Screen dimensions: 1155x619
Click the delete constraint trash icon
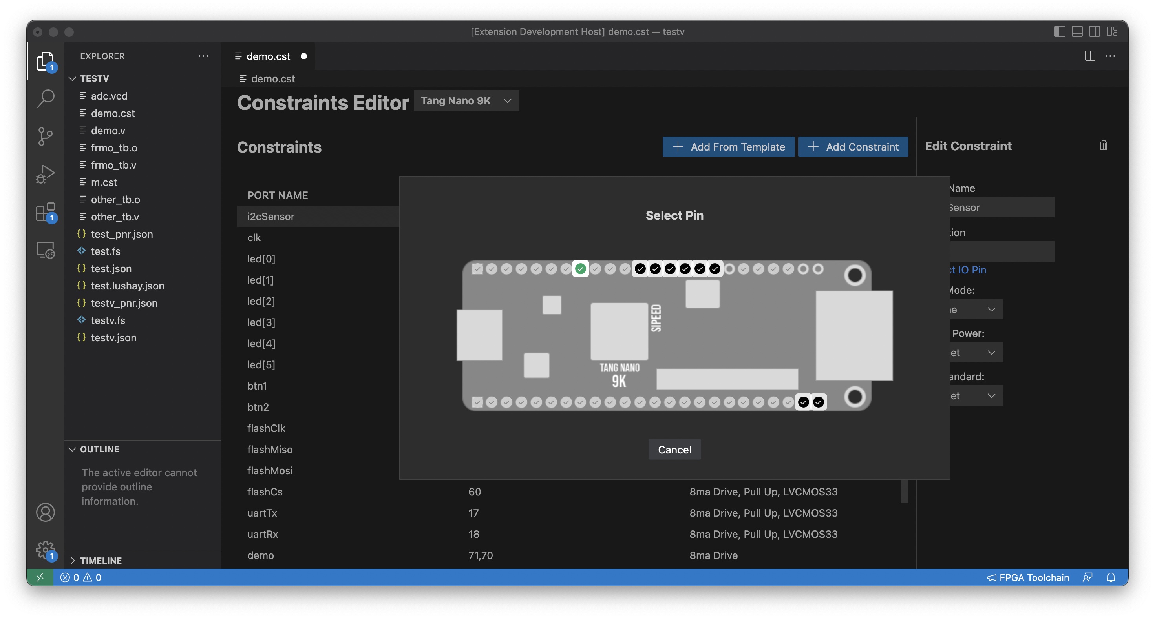point(1103,146)
